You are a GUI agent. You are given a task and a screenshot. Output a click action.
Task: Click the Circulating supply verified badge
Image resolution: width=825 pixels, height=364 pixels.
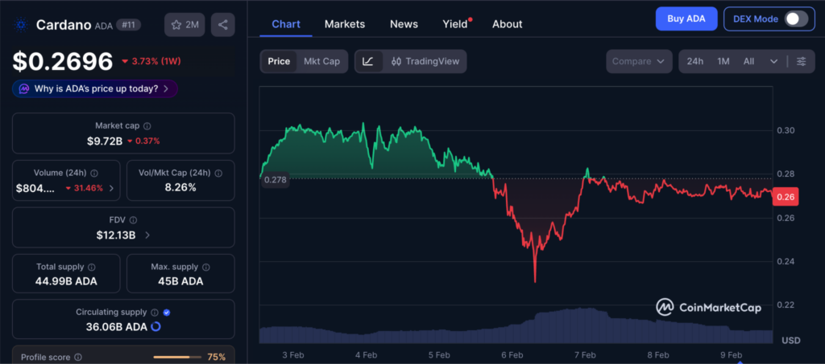166,312
